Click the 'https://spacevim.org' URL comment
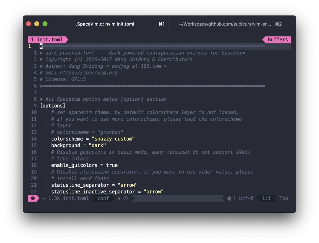This screenshot has width=319, height=243. [89, 73]
